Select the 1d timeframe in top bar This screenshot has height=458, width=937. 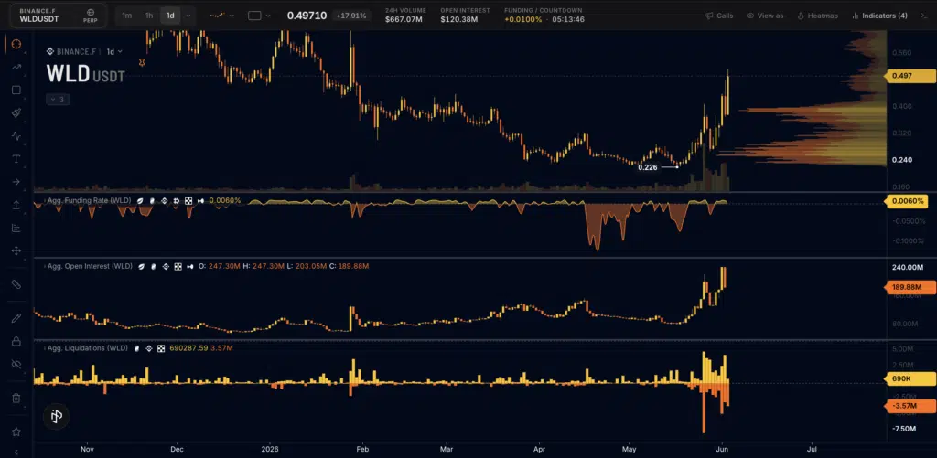(x=170, y=16)
